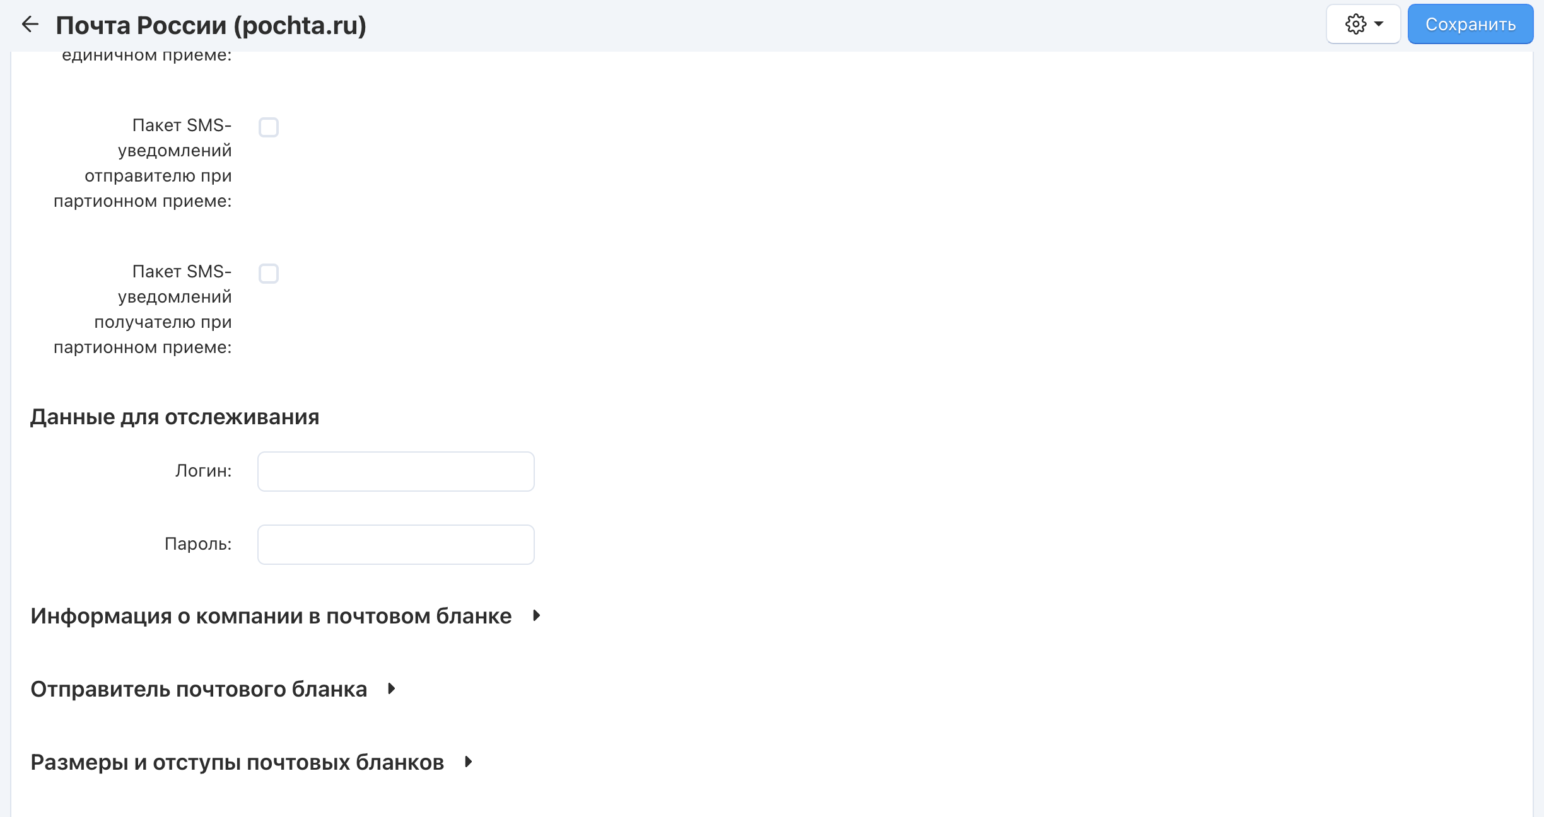
Task: Click the Сохранить button
Action: [1470, 24]
